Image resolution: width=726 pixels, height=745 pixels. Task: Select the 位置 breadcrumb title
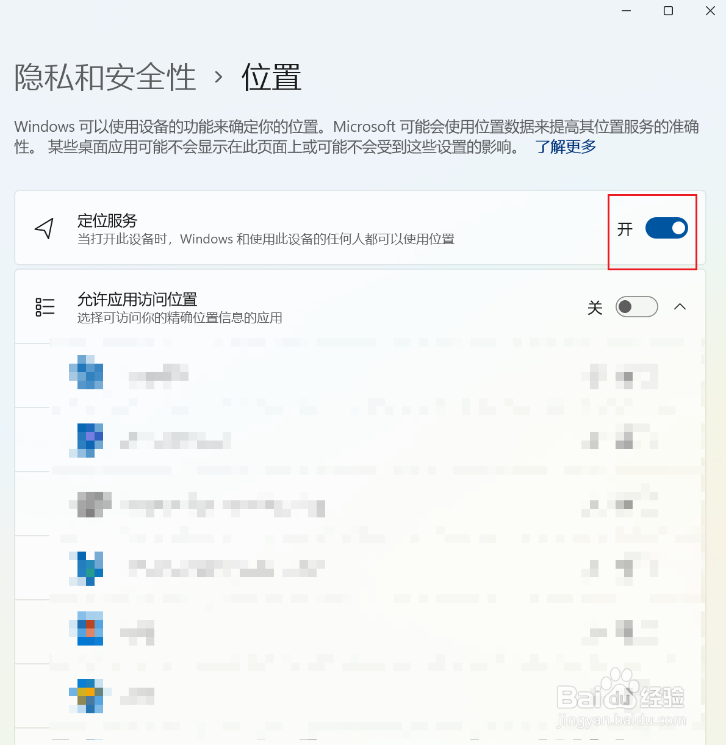click(x=271, y=77)
